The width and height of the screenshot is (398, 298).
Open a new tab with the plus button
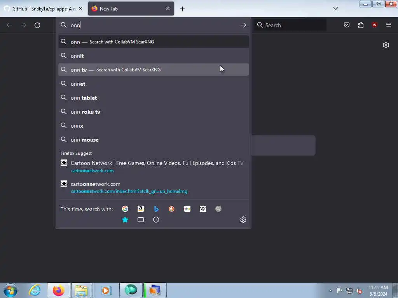point(183,9)
